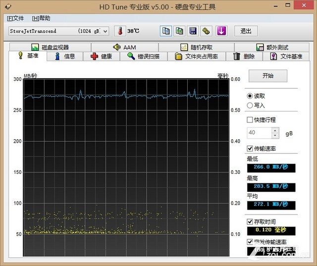Click the thermometer temperature icon
Screen dimensions: 317x266
pos(120,31)
